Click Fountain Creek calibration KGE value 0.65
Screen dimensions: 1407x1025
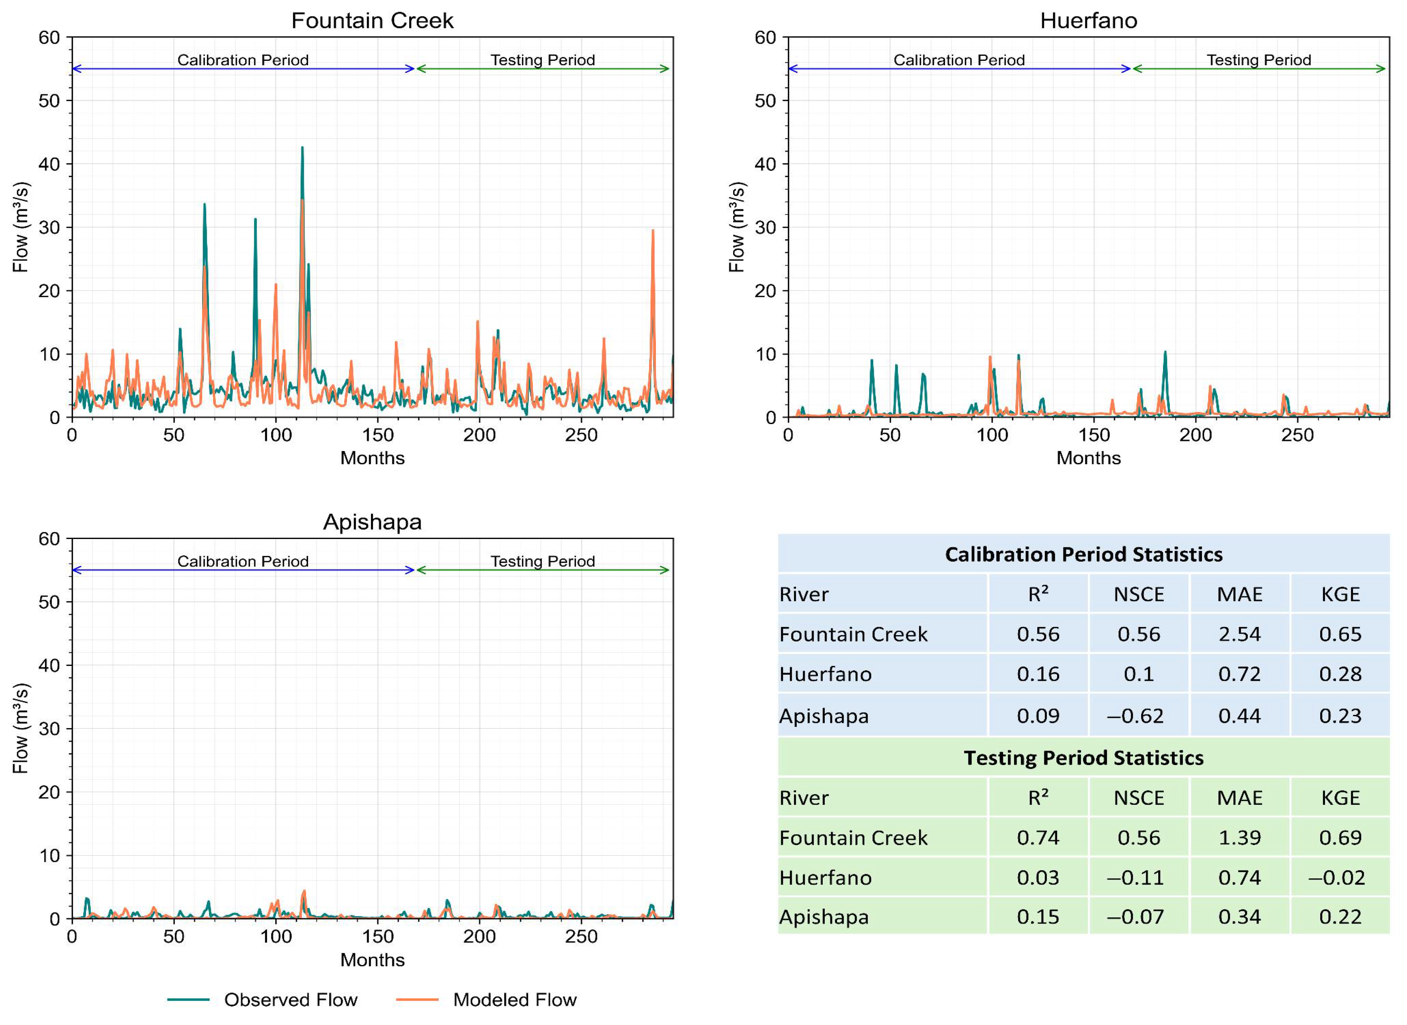tap(1340, 634)
